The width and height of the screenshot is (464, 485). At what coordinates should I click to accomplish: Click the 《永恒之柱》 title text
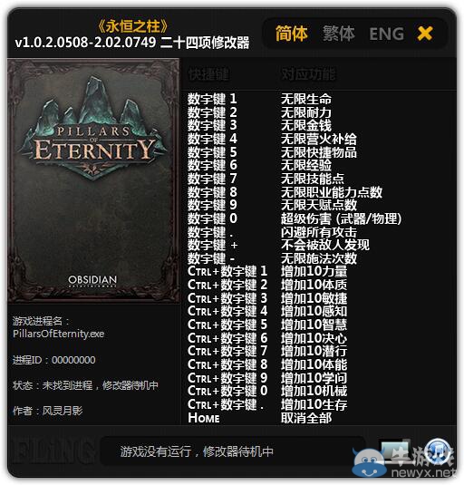133,26
